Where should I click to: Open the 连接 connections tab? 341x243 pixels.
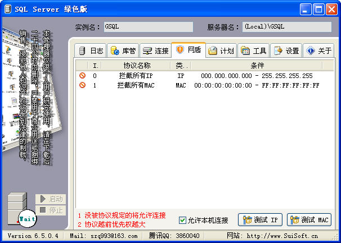click(x=155, y=51)
